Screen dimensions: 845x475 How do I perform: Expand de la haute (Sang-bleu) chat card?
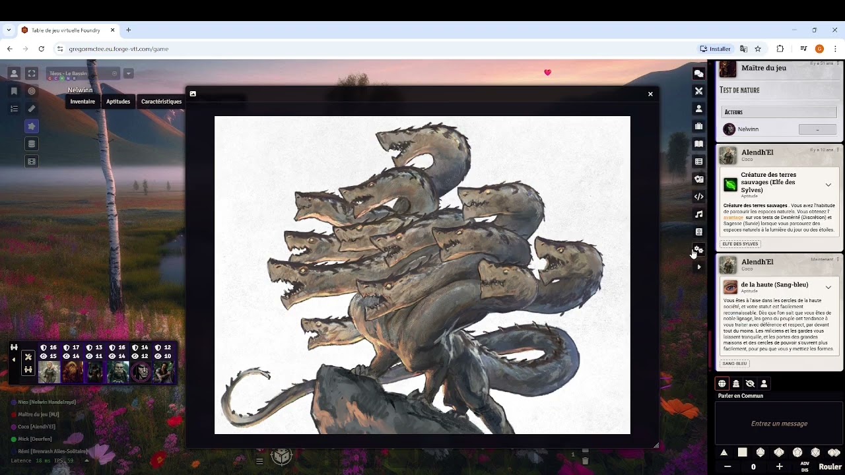(x=828, y=288)
